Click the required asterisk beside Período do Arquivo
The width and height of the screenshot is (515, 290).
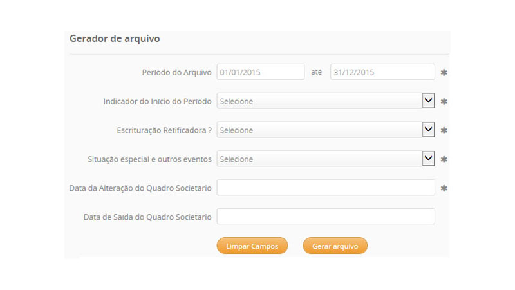click(444, 73)
